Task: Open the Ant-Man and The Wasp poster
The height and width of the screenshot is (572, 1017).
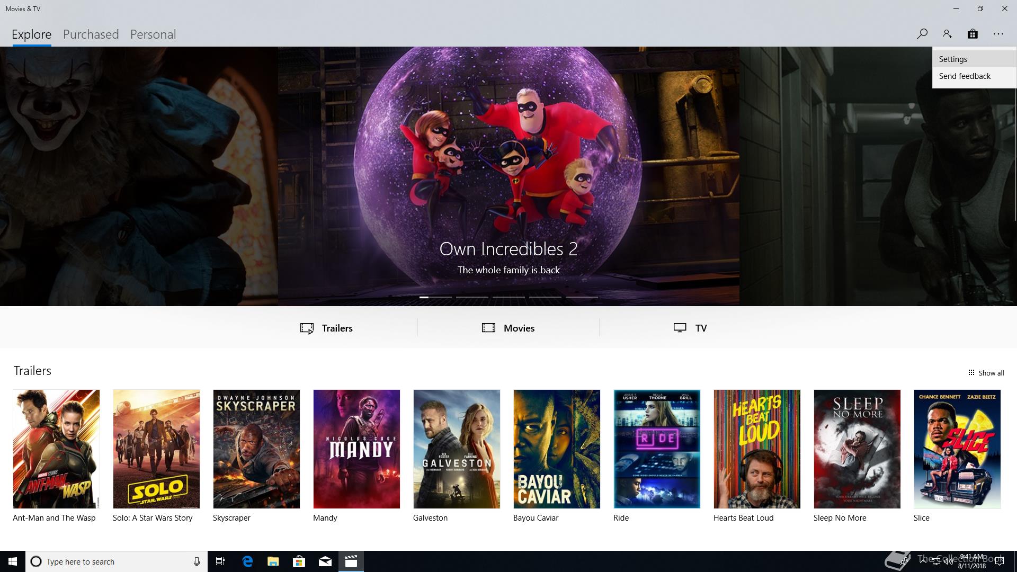Action: click(x=56, y=449)
